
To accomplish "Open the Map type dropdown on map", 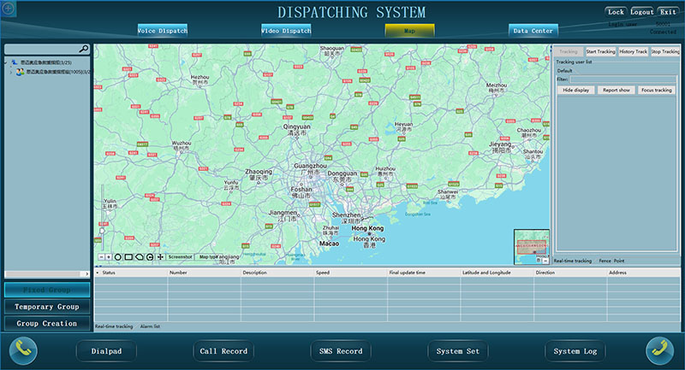I will (x=208, y=257).
